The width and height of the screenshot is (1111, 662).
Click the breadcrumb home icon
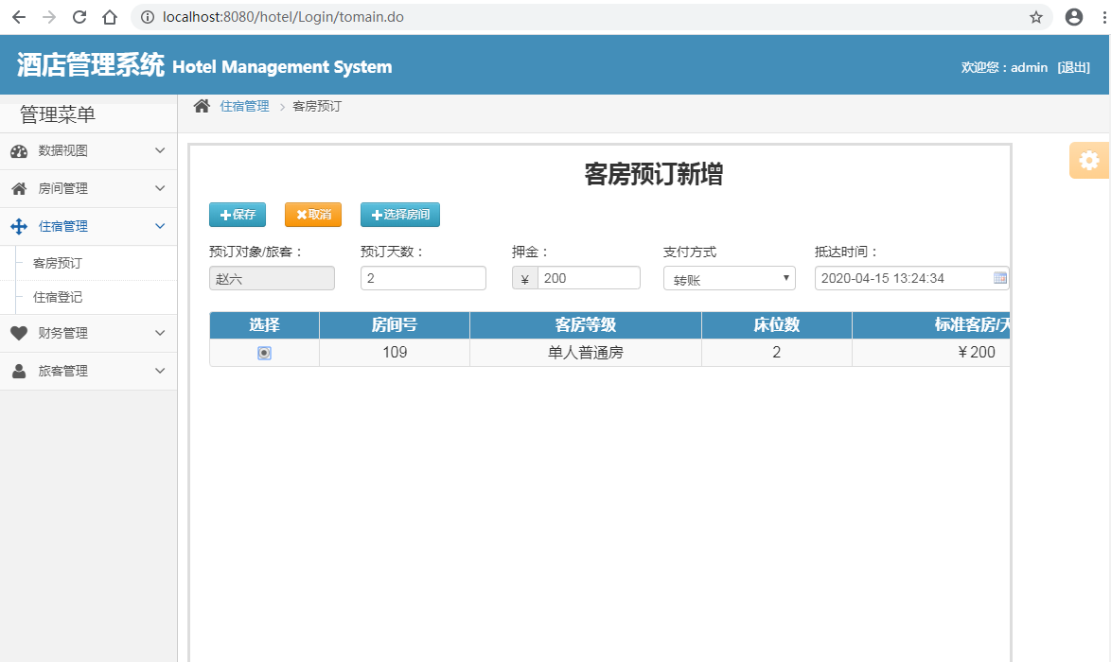202,106
